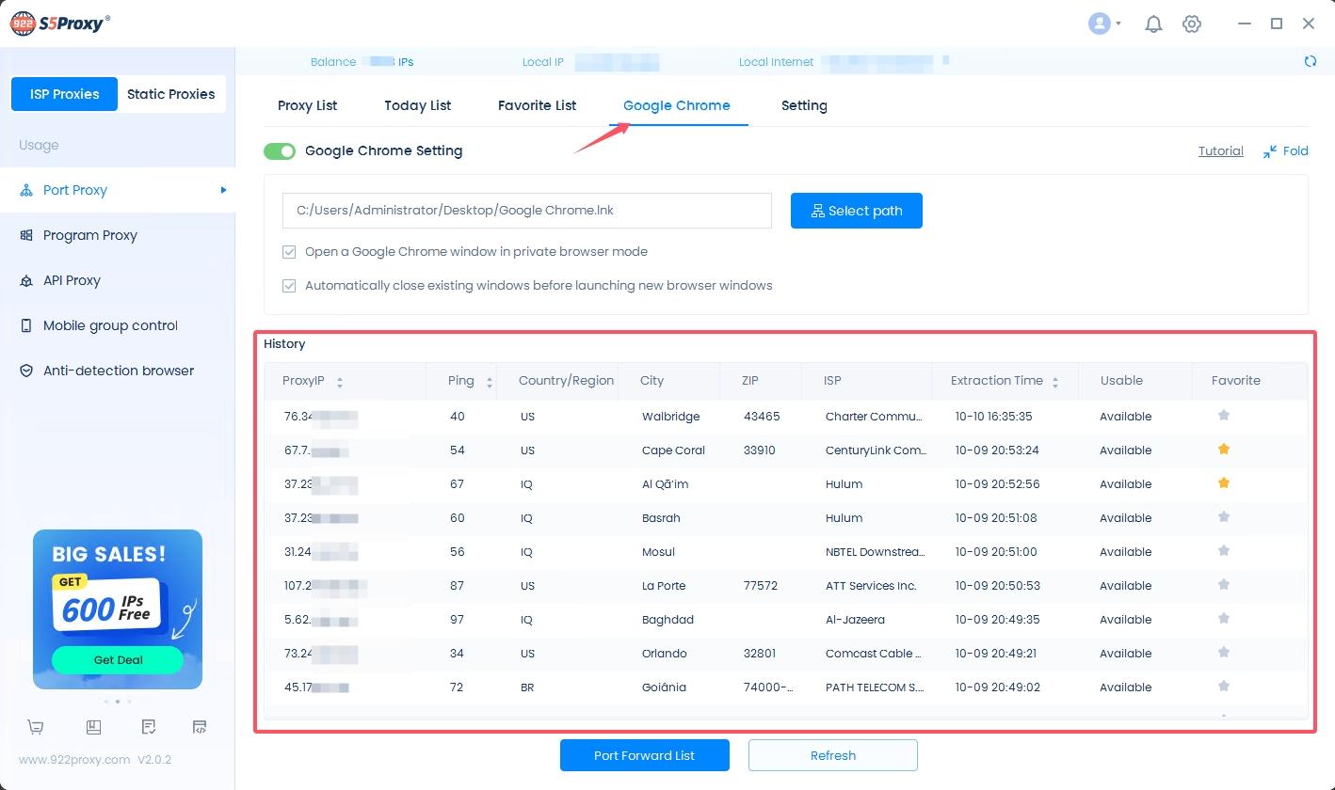Open the Tutorial link
The width and height of the screenshot is (1335, 790).
pos(1220,151)
